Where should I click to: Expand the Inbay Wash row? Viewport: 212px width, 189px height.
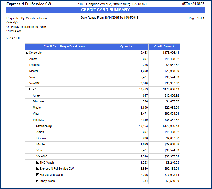[38, 181]
